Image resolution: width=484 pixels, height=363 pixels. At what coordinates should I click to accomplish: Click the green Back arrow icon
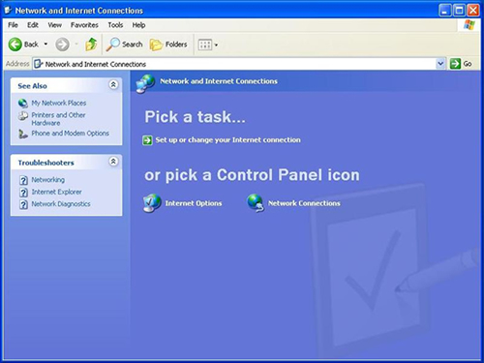[15, 45]
